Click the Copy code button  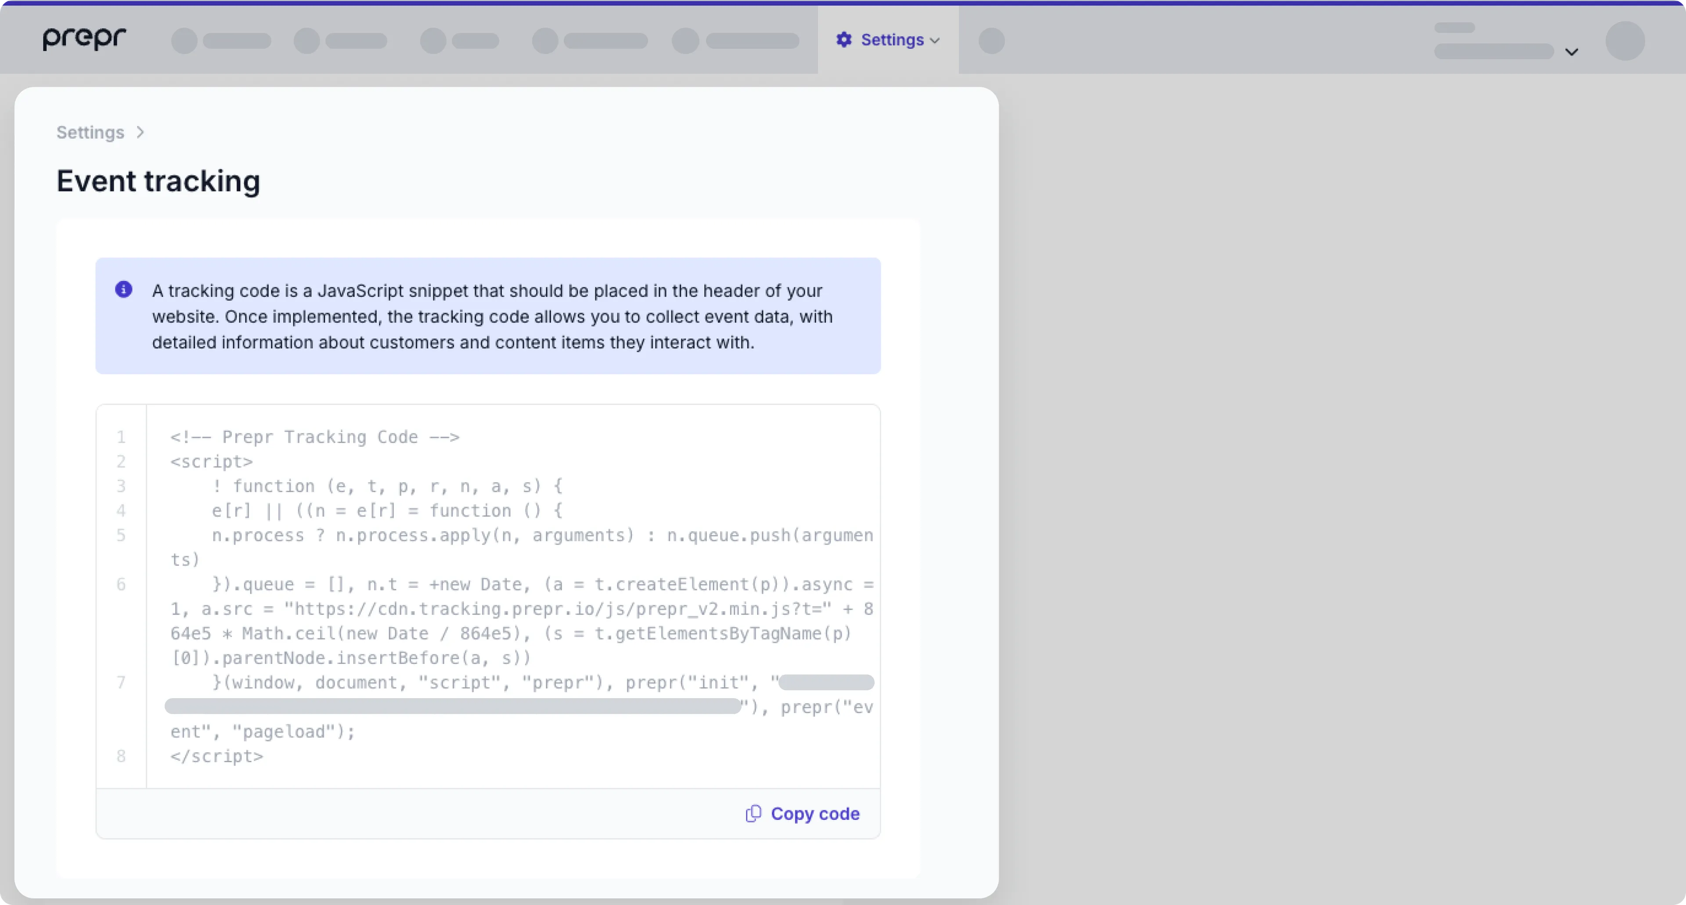pyautogui.click(x=803, y=813)
